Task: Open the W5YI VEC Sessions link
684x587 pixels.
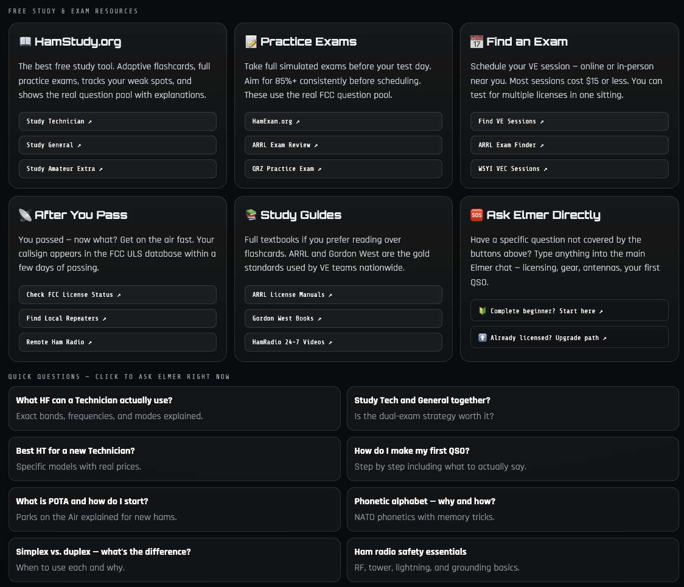Action: (x=569, y=168)
